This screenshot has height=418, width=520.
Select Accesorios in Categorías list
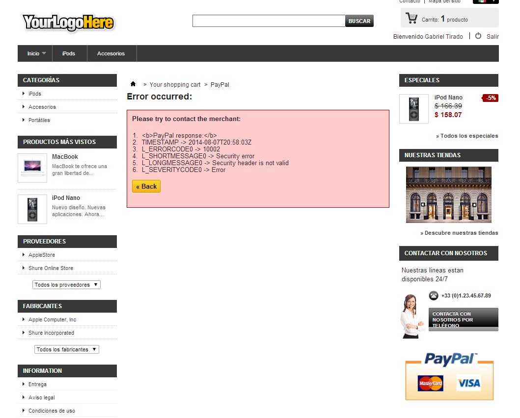42,107
